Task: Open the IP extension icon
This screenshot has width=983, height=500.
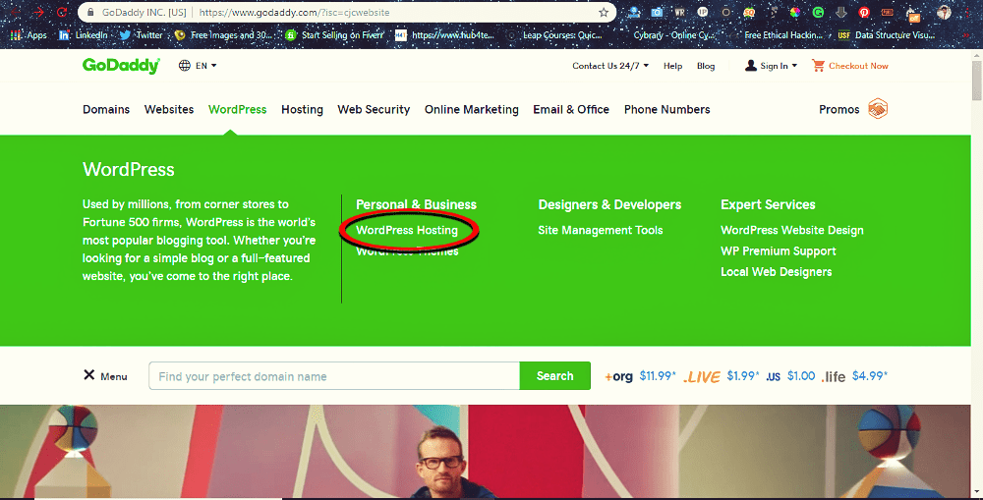Action: coord(703,12)
